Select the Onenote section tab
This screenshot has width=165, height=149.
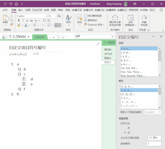click(x=39, y=37)
